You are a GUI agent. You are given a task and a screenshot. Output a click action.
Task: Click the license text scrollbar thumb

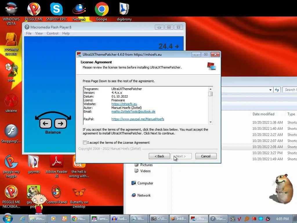click(211, 94)
